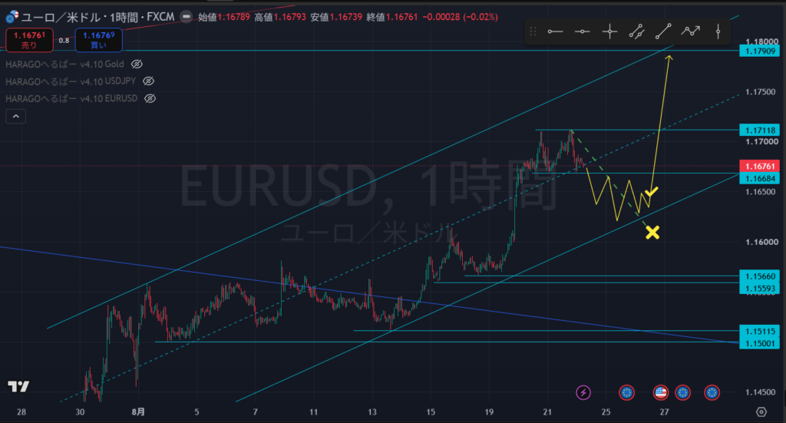
Task: Select the HARAGO v4.10 USDJPY indicator name
Action: pyautogui.click(x=71, y=81)
